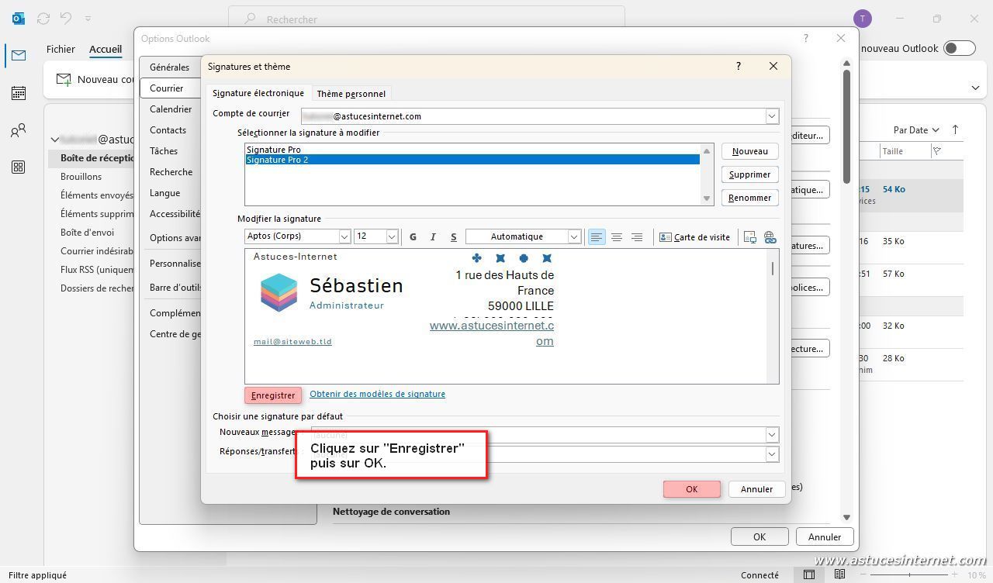The height and width of the screenshot is (583, 993).
Task: Switch to Reading view in status bar
Action: point(839,574)
